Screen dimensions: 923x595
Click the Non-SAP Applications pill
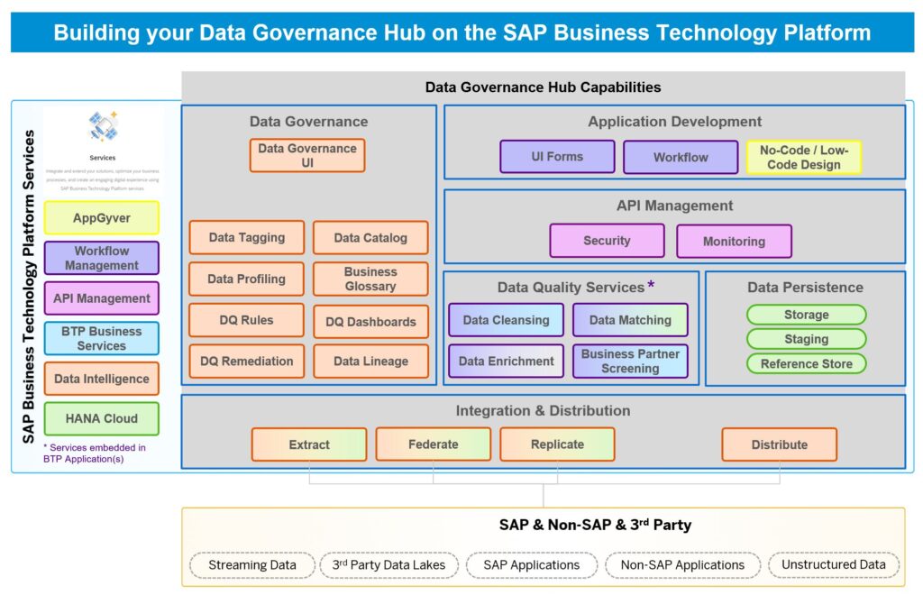(683, 565)
